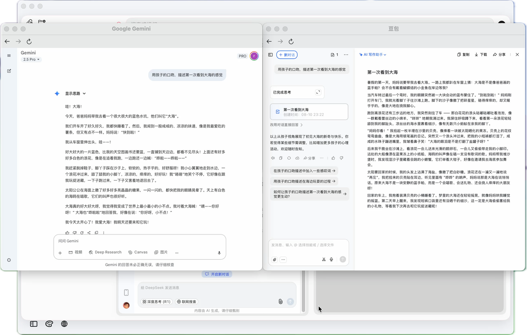Toggle the 豆包 sidebar panel icon
This screenshot has width=527, height=335.
coord(271,55)
